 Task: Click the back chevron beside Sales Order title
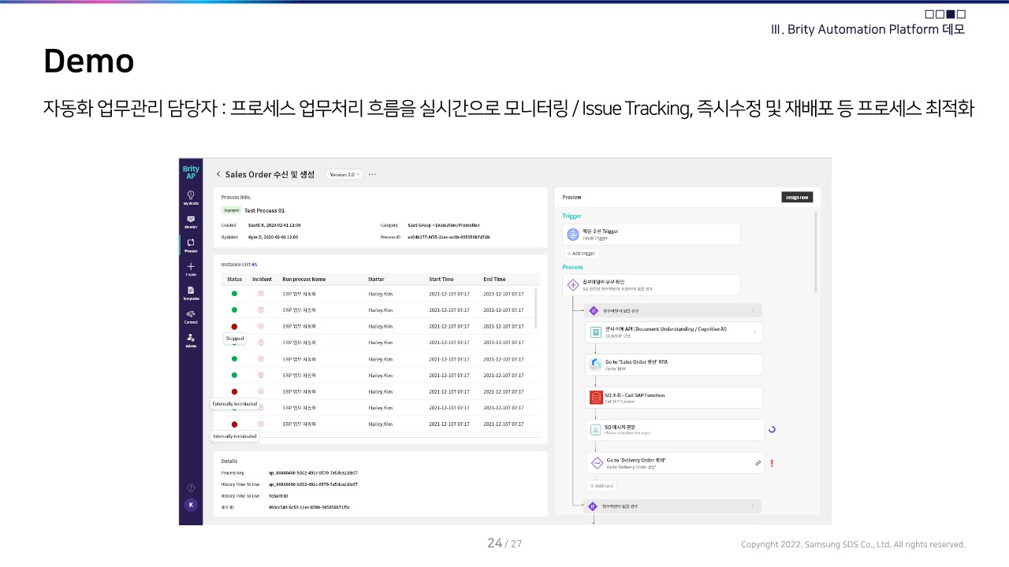tap(218, 174)
